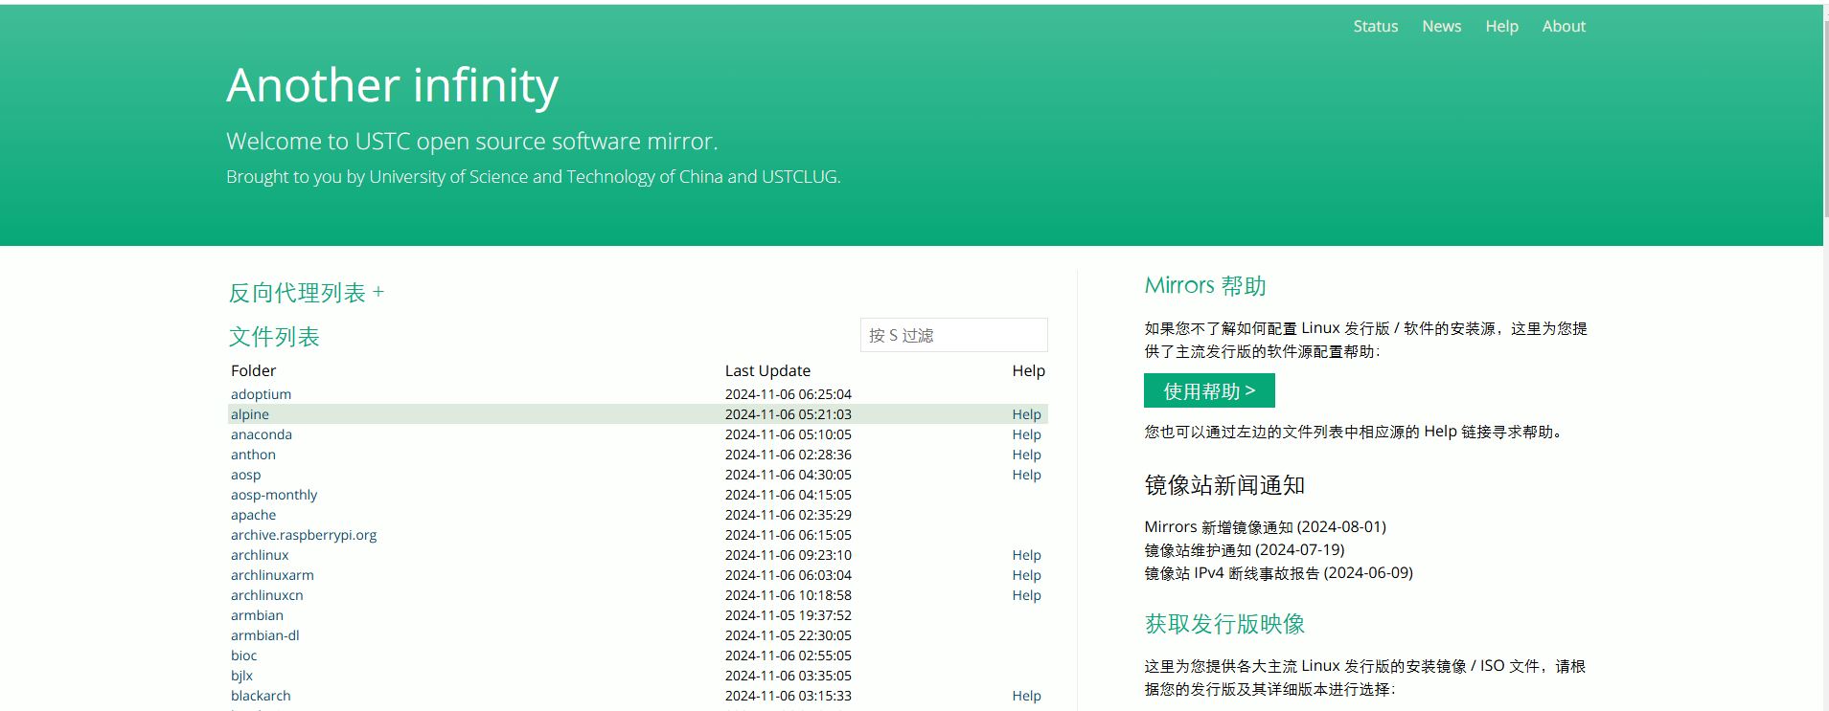The width and height of the screenshot is (1829, 711).
Task: Open the News navigation link
Action: click(x=1441, y=27)
